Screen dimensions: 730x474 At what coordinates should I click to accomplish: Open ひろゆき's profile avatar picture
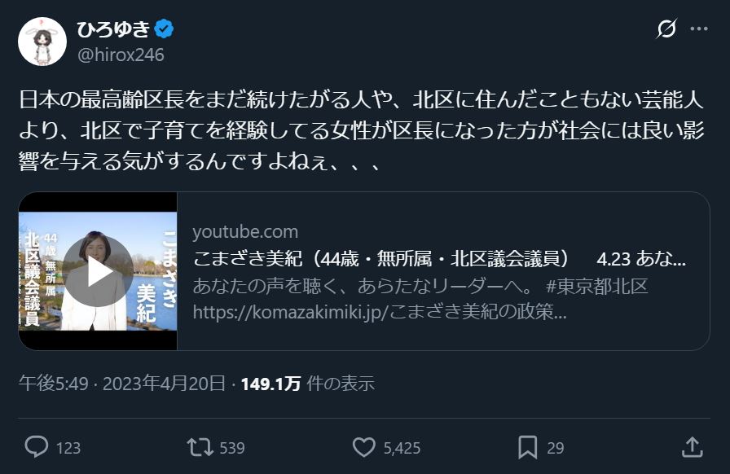tap(42, 42)
